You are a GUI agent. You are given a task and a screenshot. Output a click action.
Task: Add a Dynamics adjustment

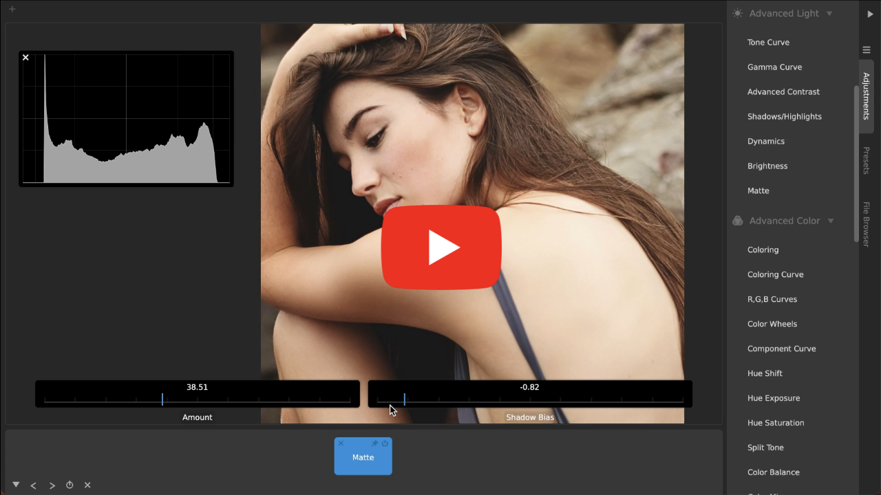766,141
